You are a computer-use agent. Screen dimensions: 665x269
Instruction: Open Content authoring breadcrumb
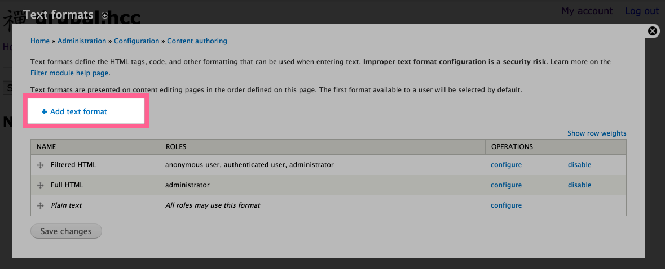tap(197, 41)
